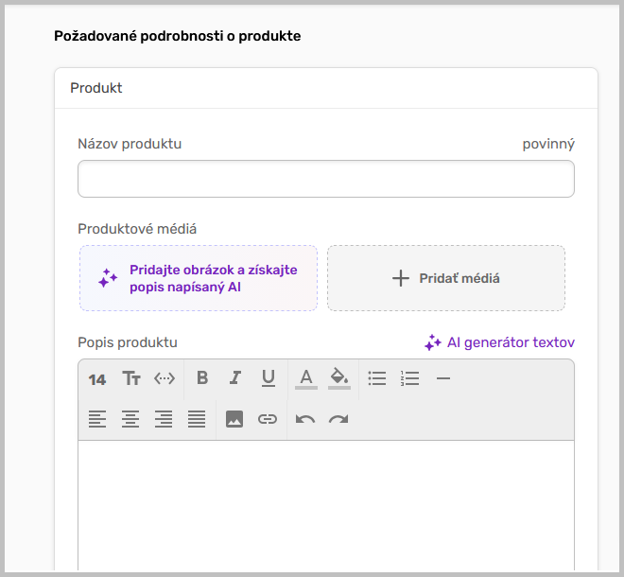Open AI generátor textov link
Viewport: 624px width, 577px height.
pyautogui.click(x=499, y=342)
